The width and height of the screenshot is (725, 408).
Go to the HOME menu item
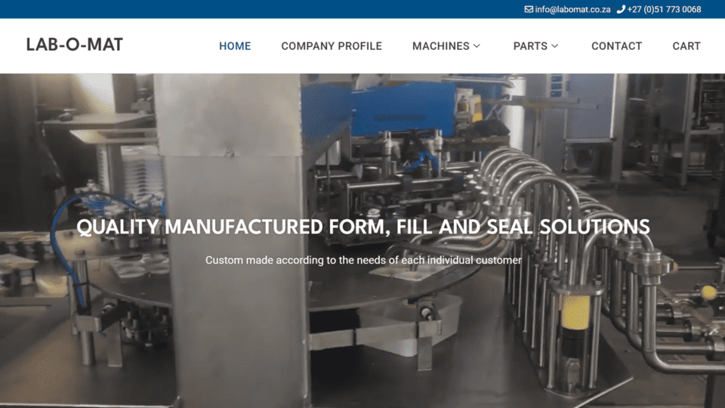[235, 46]
